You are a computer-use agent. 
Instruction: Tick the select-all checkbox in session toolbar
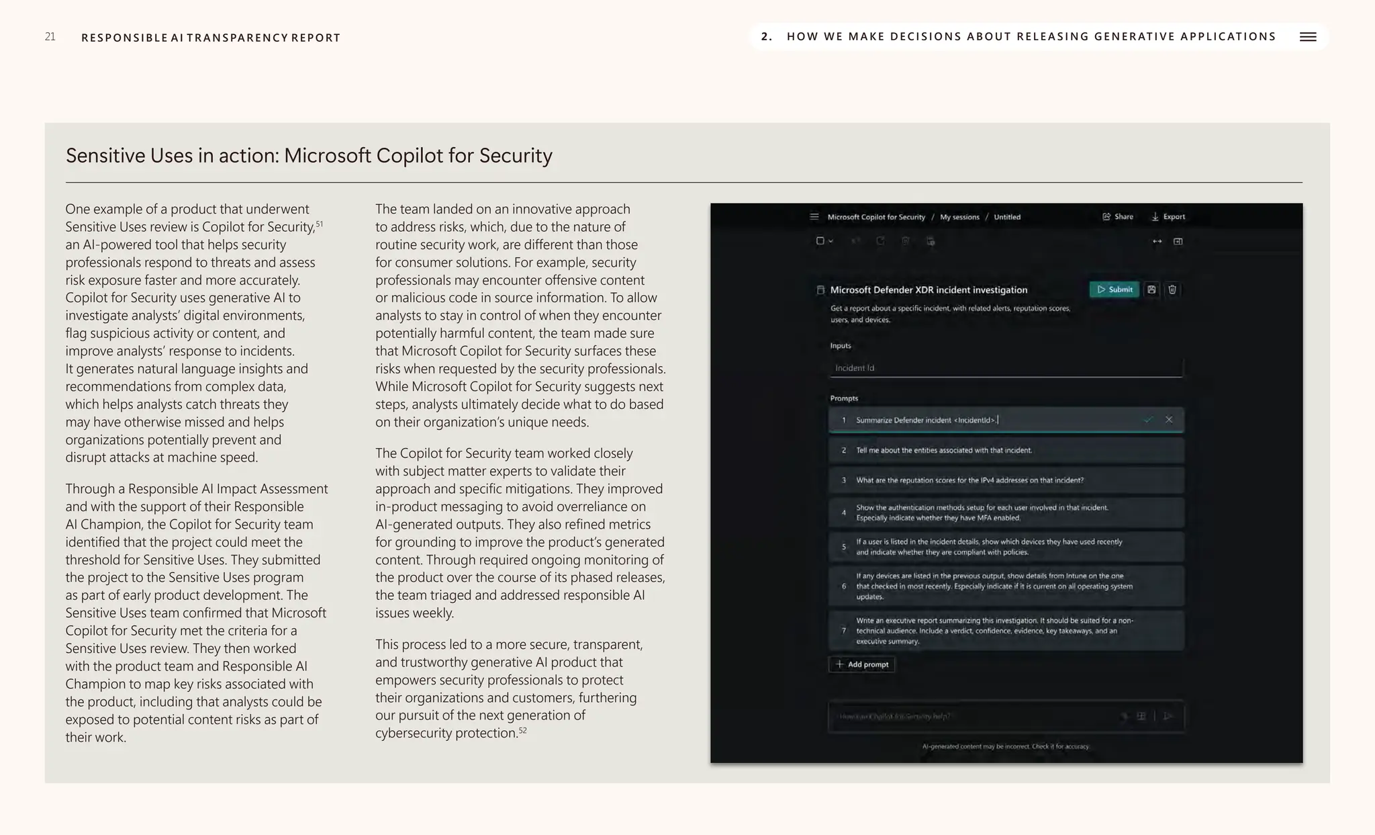point(820,241)
